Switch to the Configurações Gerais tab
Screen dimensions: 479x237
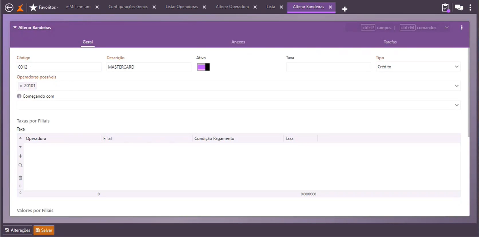coord(128,7)
